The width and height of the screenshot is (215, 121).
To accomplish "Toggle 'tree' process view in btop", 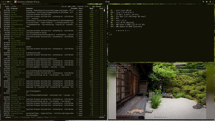I will point(87,6).
